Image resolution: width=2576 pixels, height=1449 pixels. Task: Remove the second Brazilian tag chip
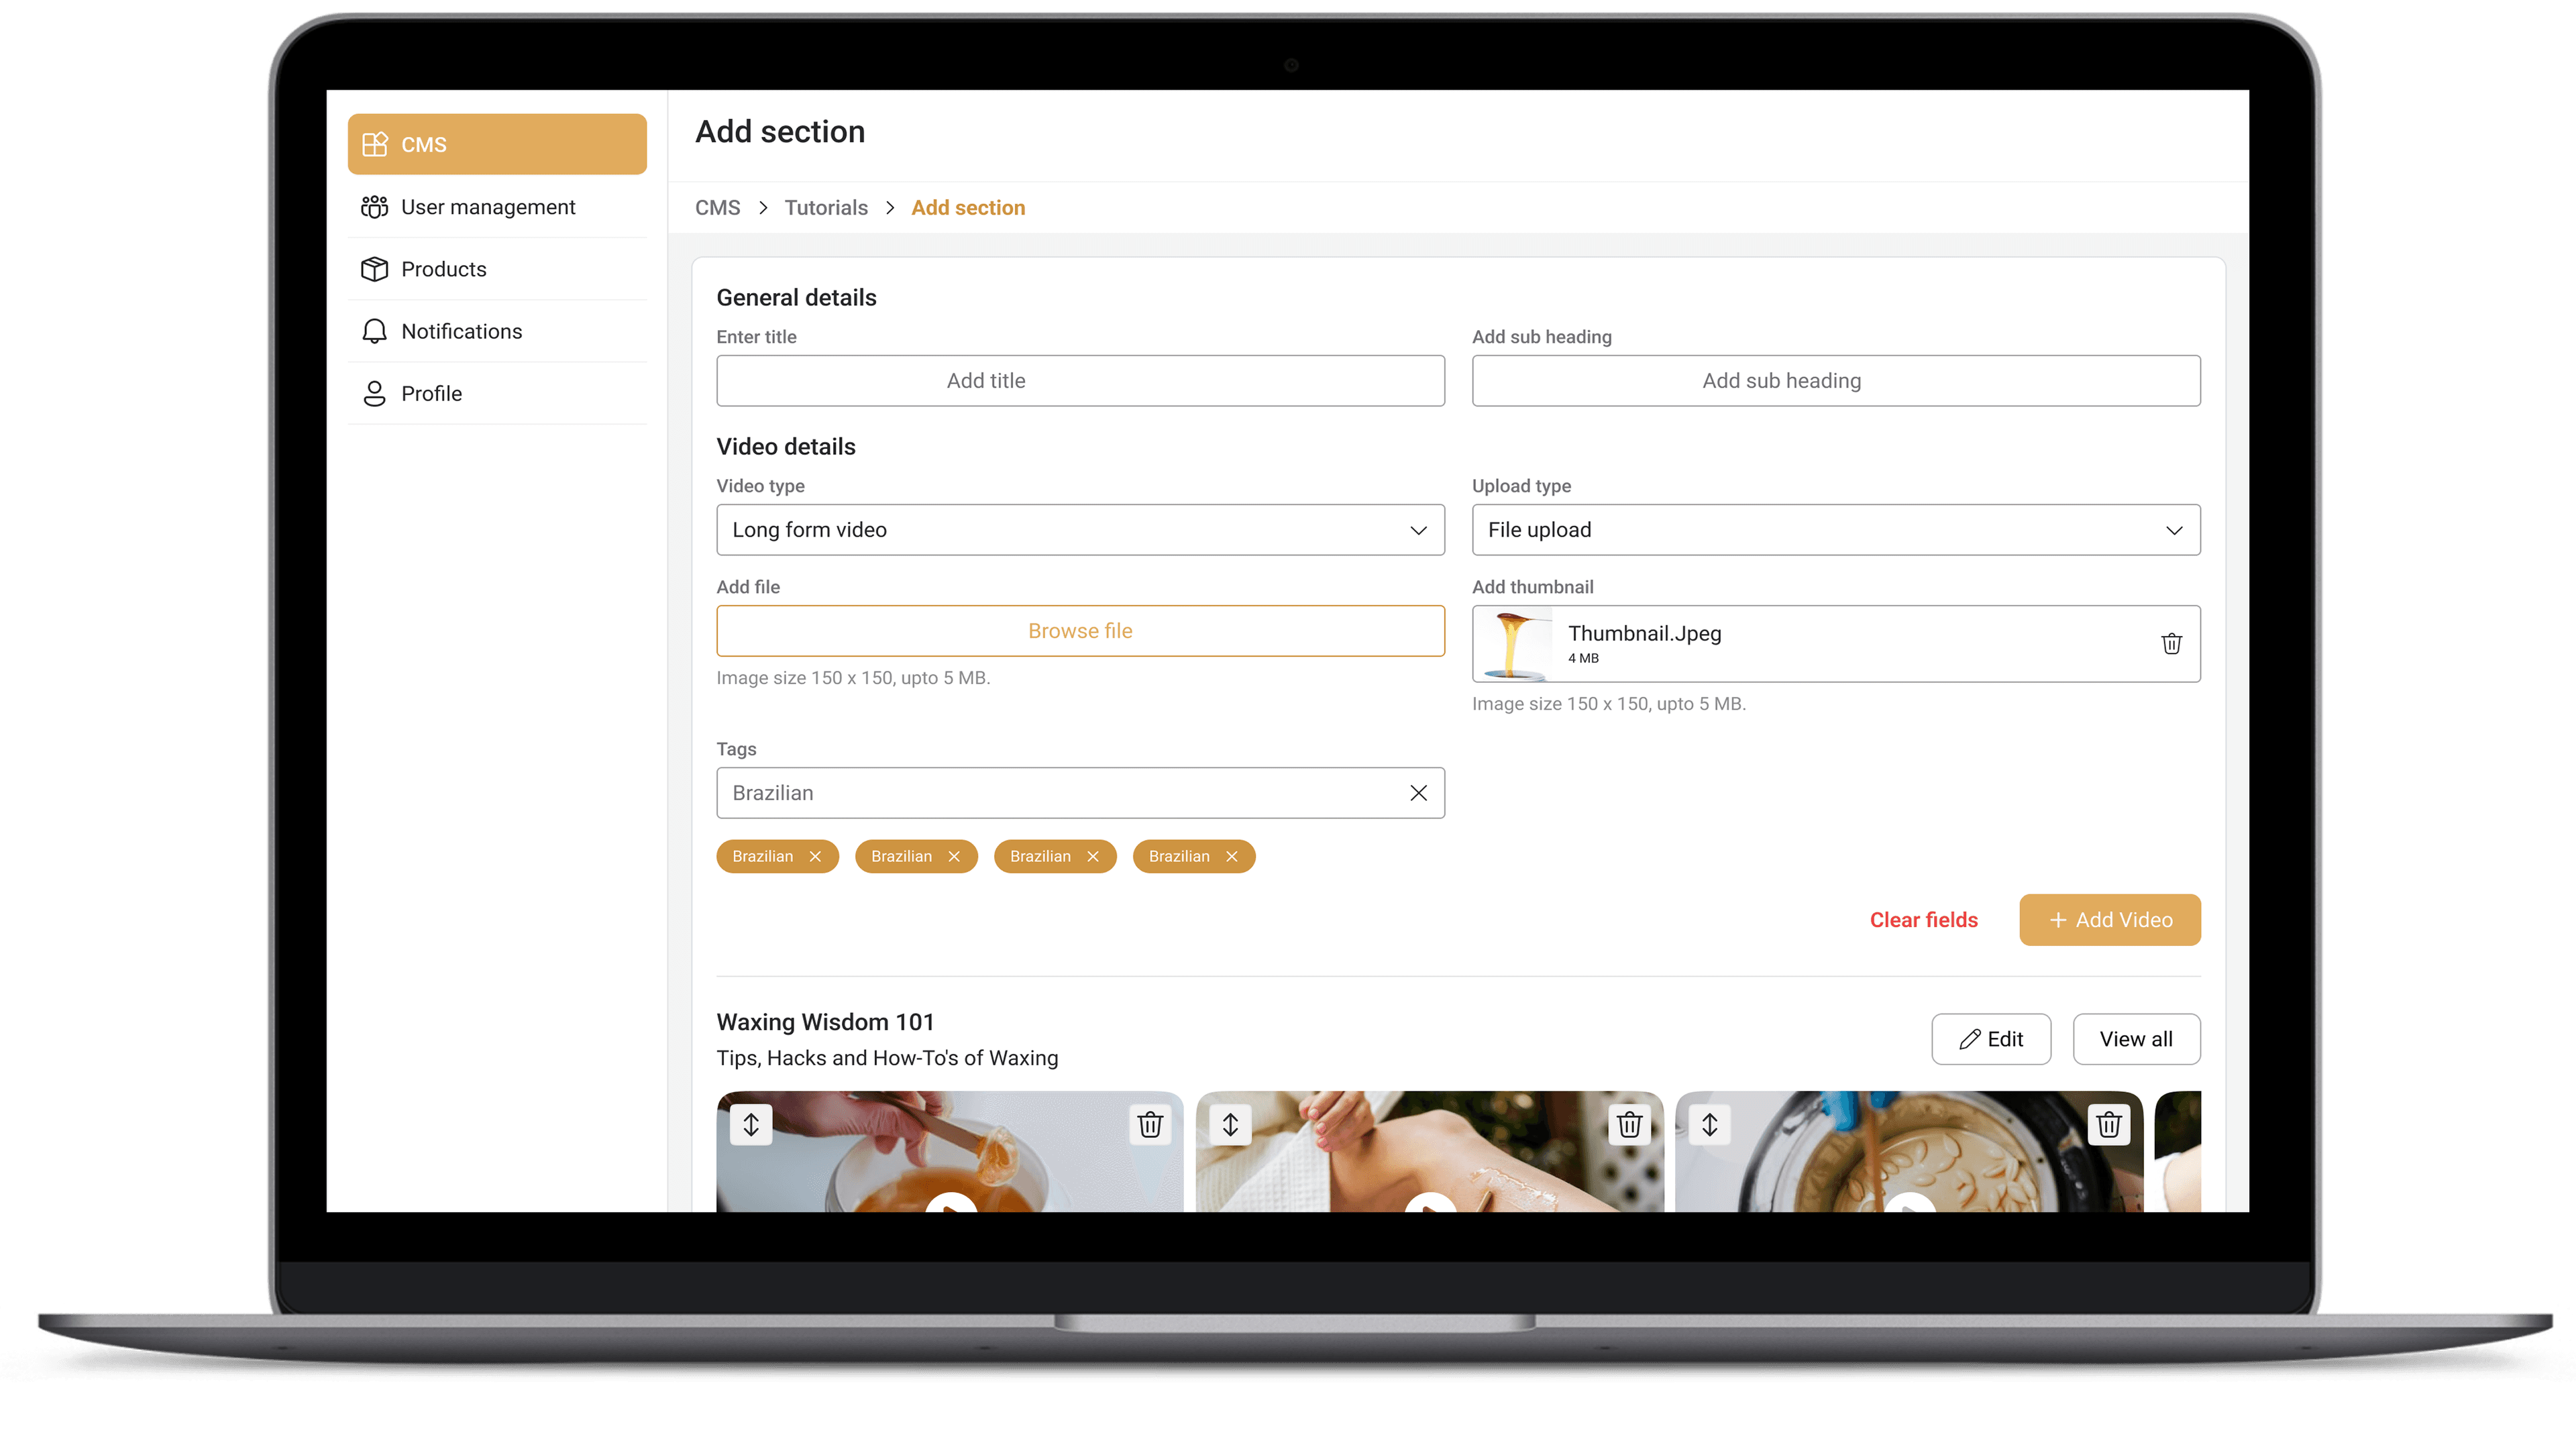(954, 856)
